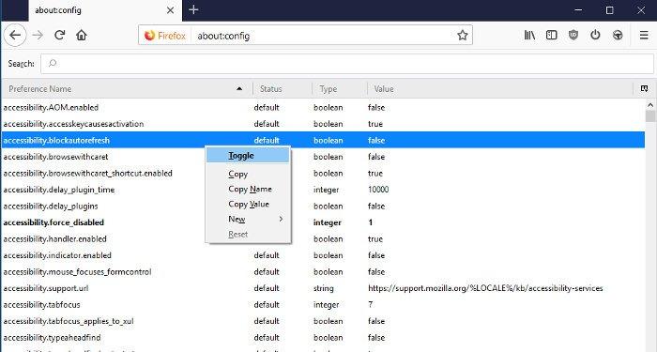Select accessibility.blockautorefresh highlighted row
The height and width of the screenshot is (352, 657).
click(323, 140)
